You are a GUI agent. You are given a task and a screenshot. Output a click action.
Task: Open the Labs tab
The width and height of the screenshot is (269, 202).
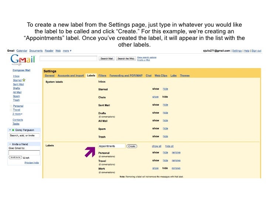coord(173,75)
